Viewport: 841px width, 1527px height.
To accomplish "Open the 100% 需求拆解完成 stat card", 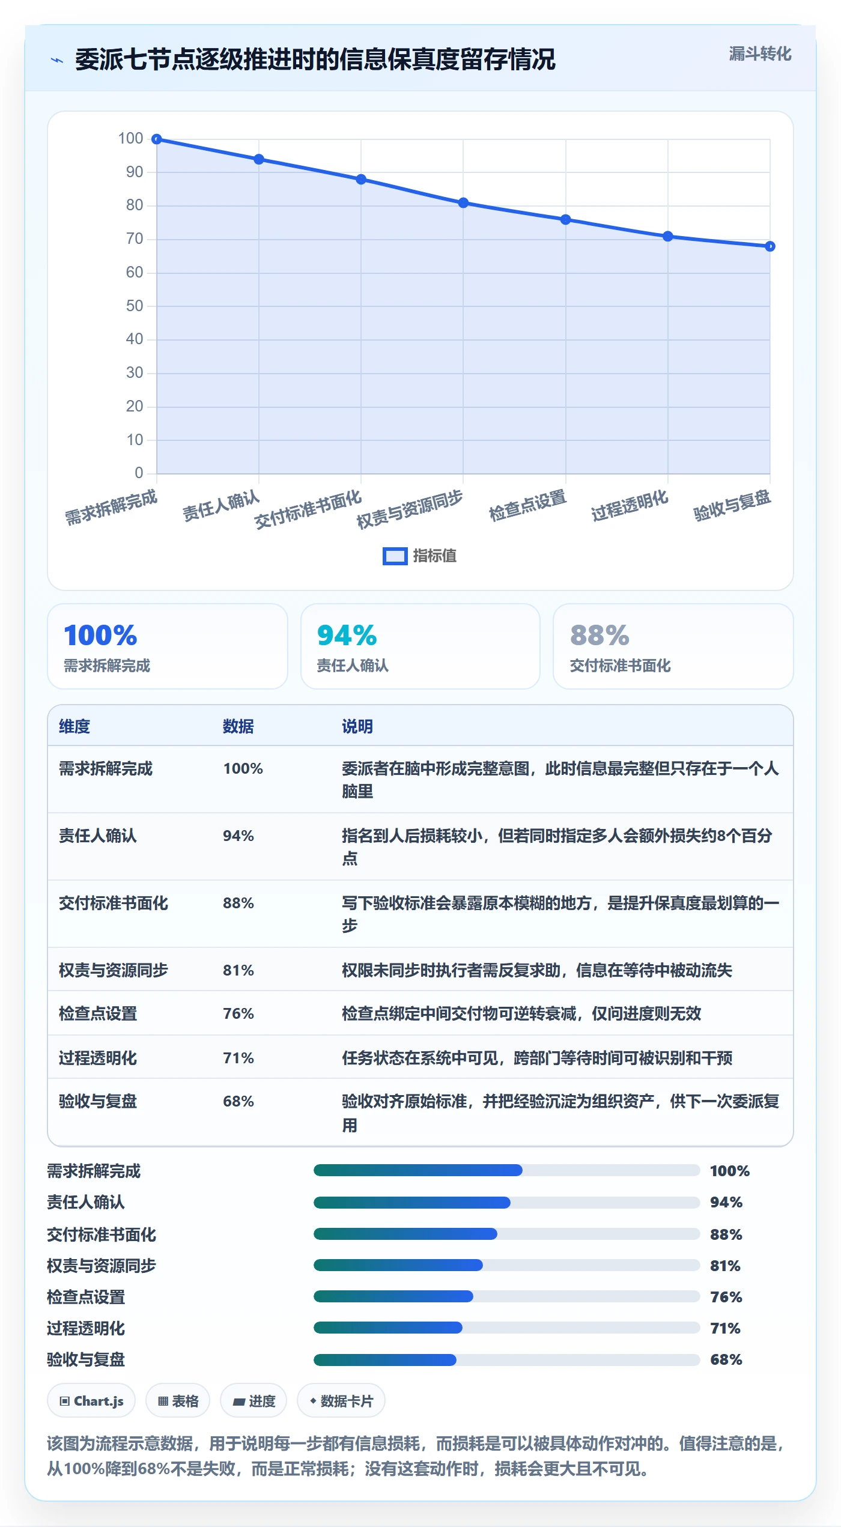I will pos(168,646).
